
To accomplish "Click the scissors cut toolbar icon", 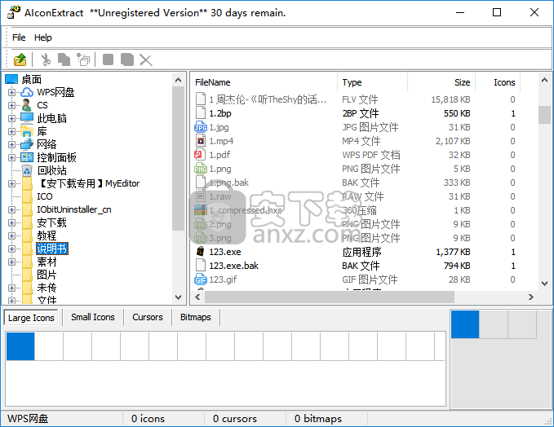I will coord(46,59).
